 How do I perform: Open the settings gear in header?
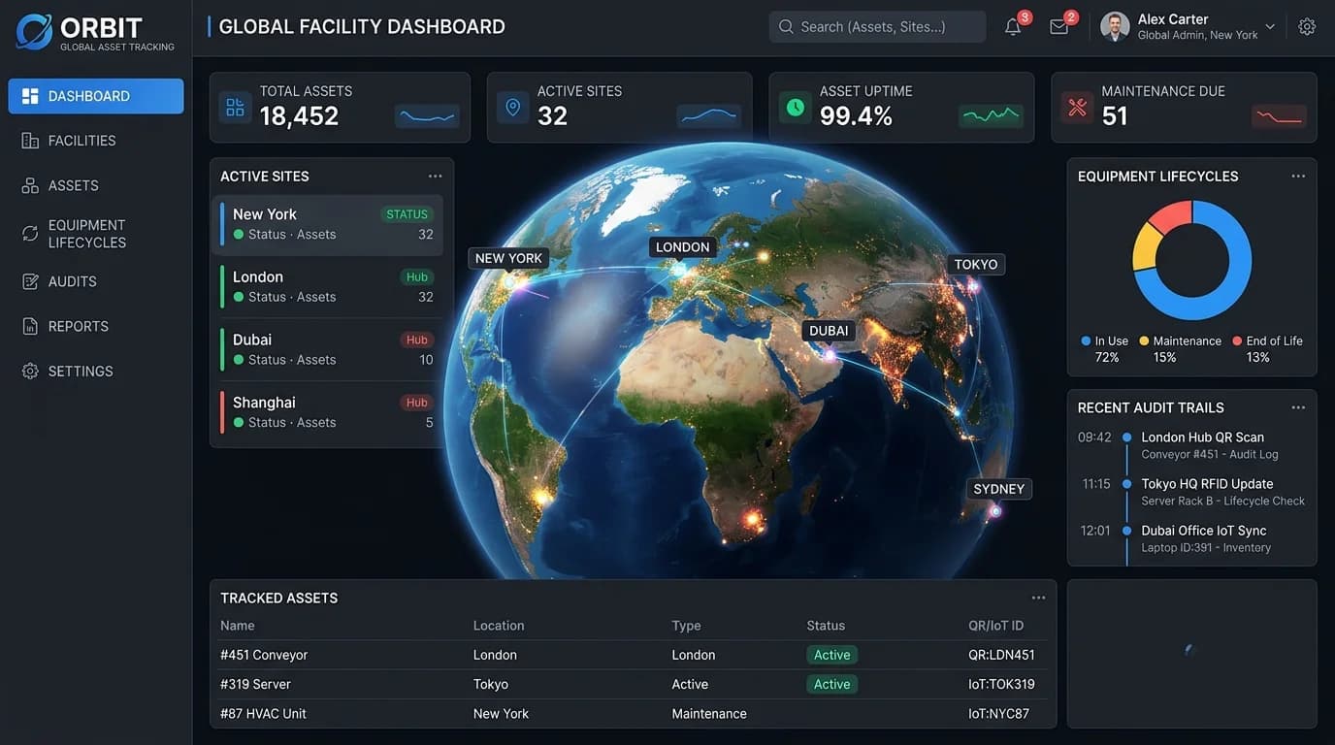[x=1307, y=27]
